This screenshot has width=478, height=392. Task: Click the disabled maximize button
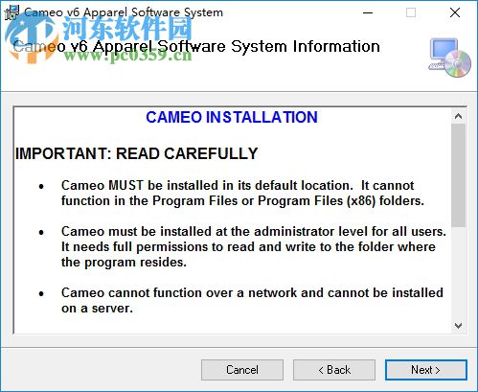click(x=411, y=12)
